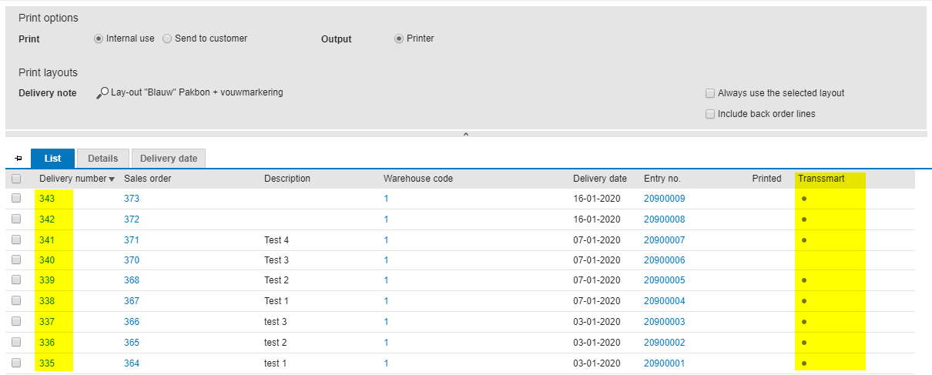Open entry number 20900005
Image resolution: width=932 pixels, height=375 pixels.
pyautogui.click(x=664, y=281)
